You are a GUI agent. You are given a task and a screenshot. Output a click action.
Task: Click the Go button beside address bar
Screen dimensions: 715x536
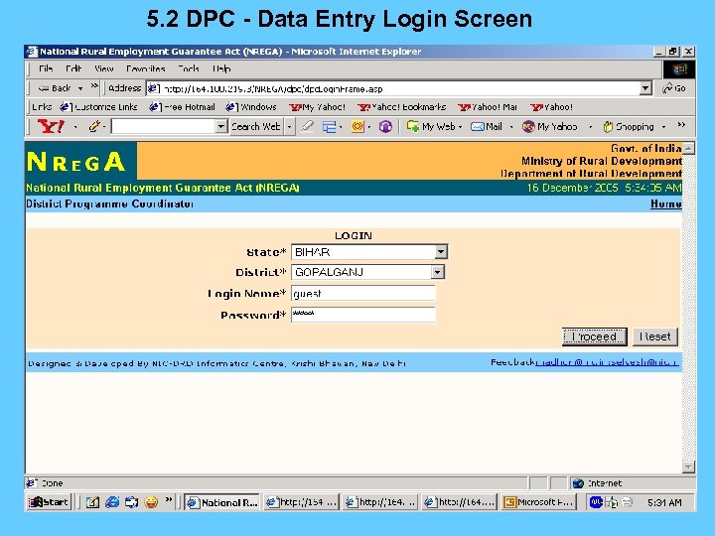tap(674, 88)
